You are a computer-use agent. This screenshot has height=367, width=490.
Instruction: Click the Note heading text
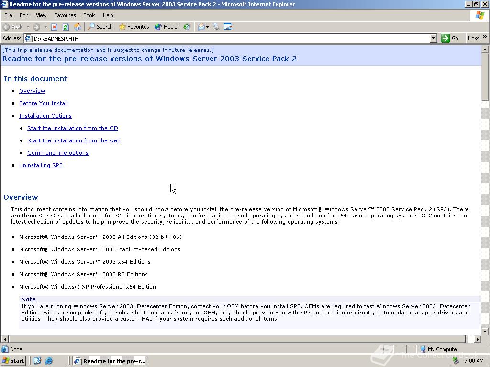click(x=28, y=299)
